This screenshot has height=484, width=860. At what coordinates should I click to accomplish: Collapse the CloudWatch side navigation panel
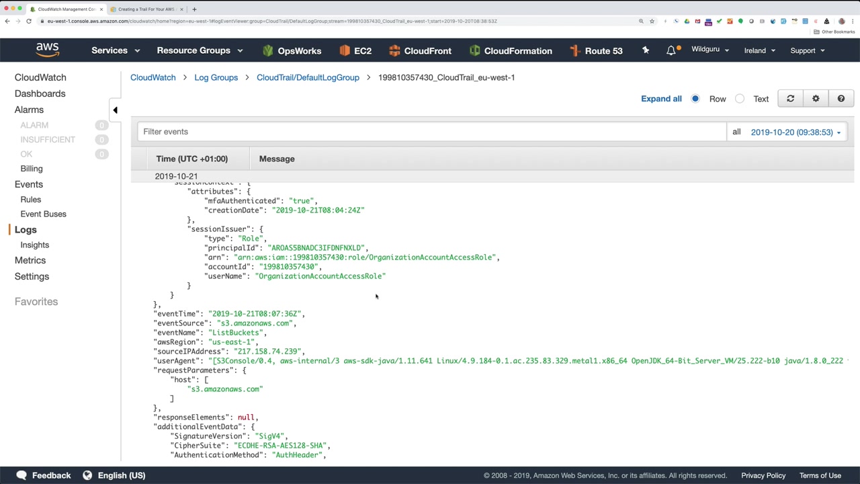tap(115, 110)
